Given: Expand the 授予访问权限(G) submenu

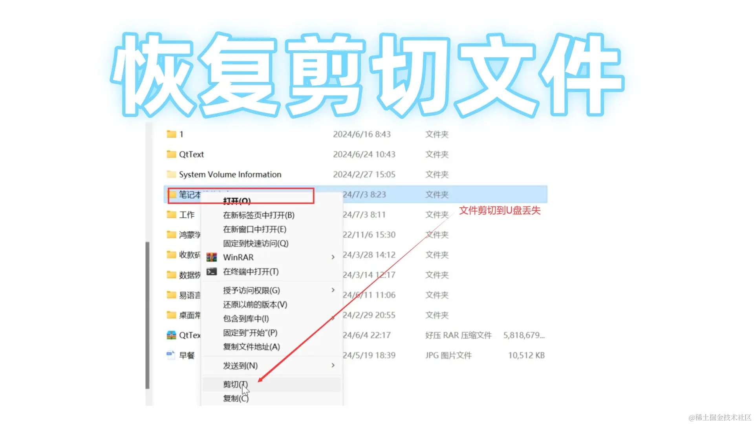Looking at the screenshot, I should tap(333, 290).
